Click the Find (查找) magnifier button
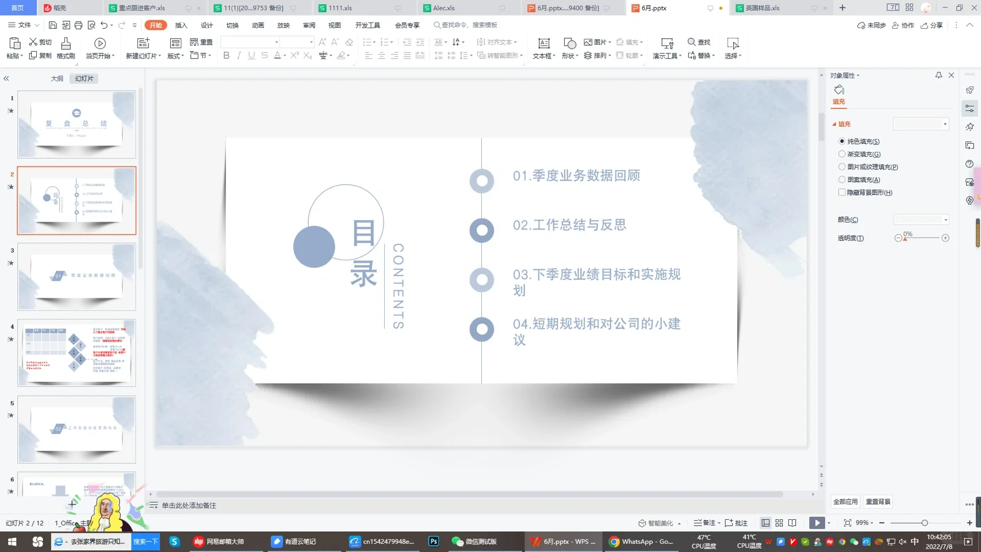The height and width of the screenshot is (552, 981). (699, 42)
